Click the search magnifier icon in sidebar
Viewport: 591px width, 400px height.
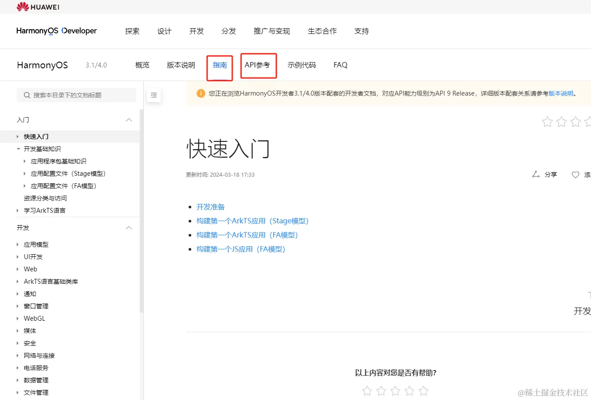click(x=27, y=95)
